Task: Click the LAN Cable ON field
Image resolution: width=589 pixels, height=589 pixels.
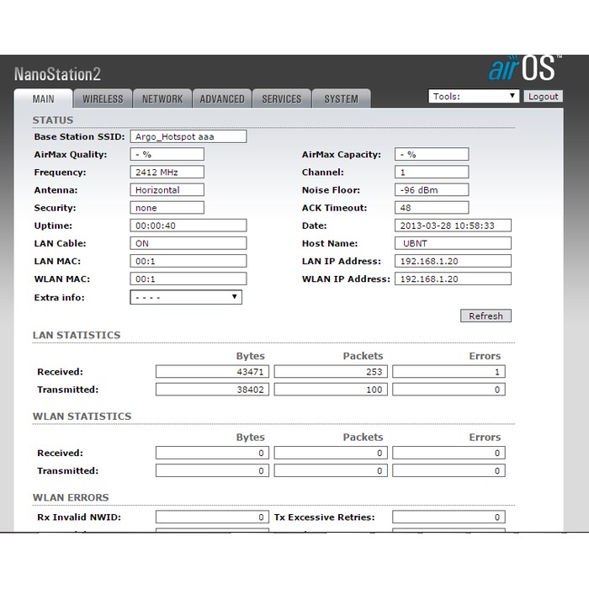Action: [188, 243]
